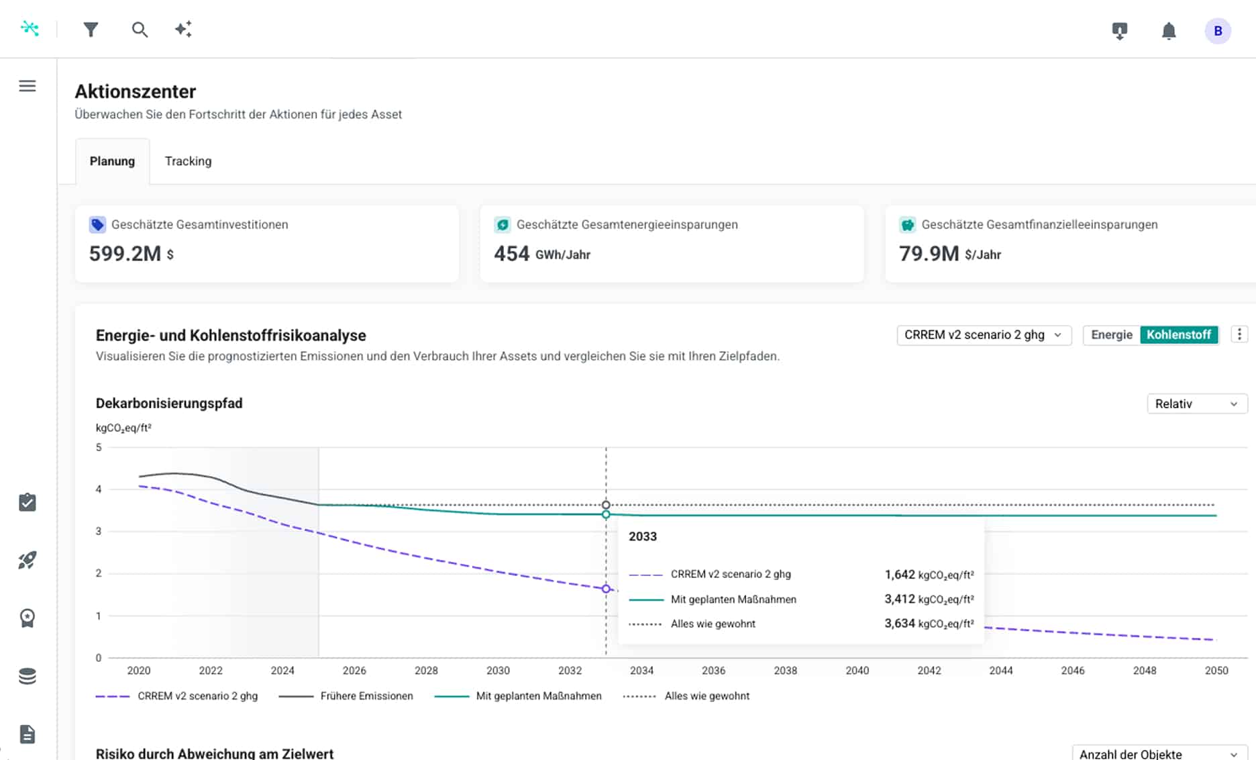Viewport: 1256px width, 760px height.
Task: Switch to the Planung tab
Action: [112, 161]
